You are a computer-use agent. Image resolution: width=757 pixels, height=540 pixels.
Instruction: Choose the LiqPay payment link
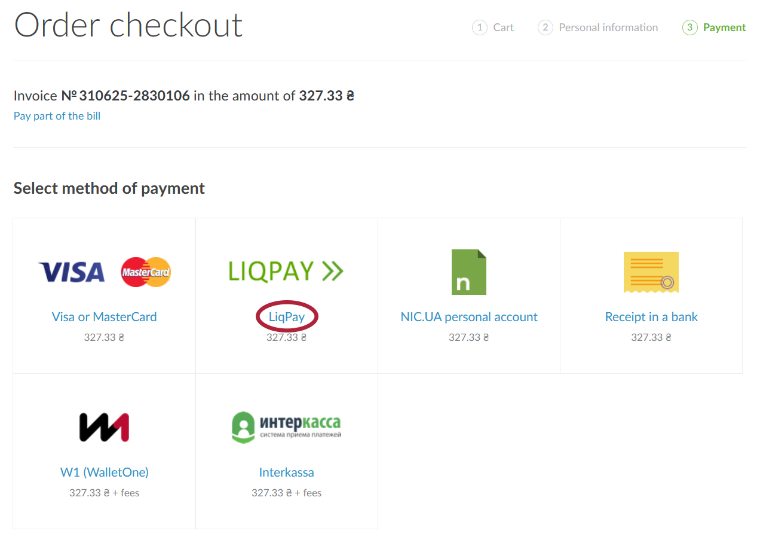(287, 317)
